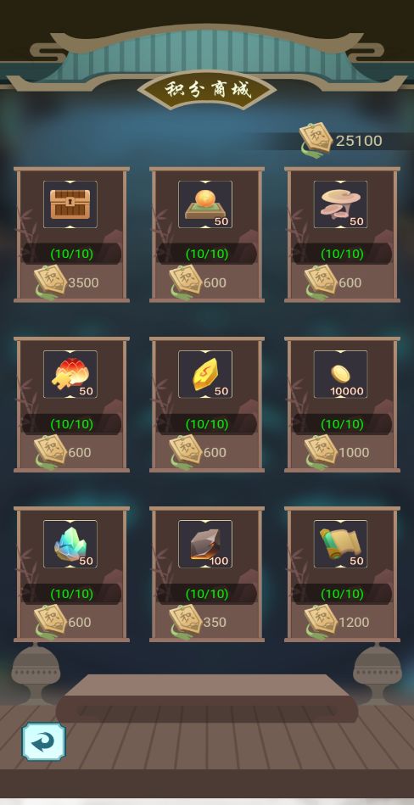Buy the chest for 3500 points

click(67, 282)
